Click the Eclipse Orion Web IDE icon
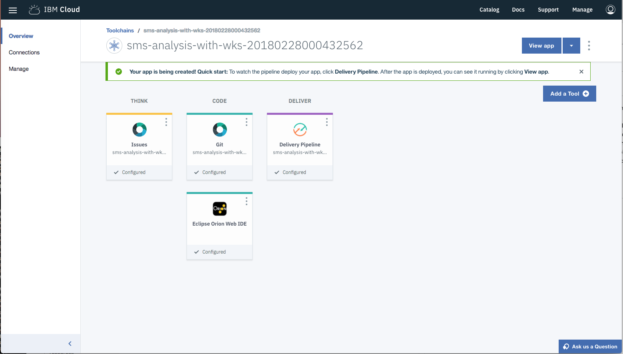 point(220,209)
